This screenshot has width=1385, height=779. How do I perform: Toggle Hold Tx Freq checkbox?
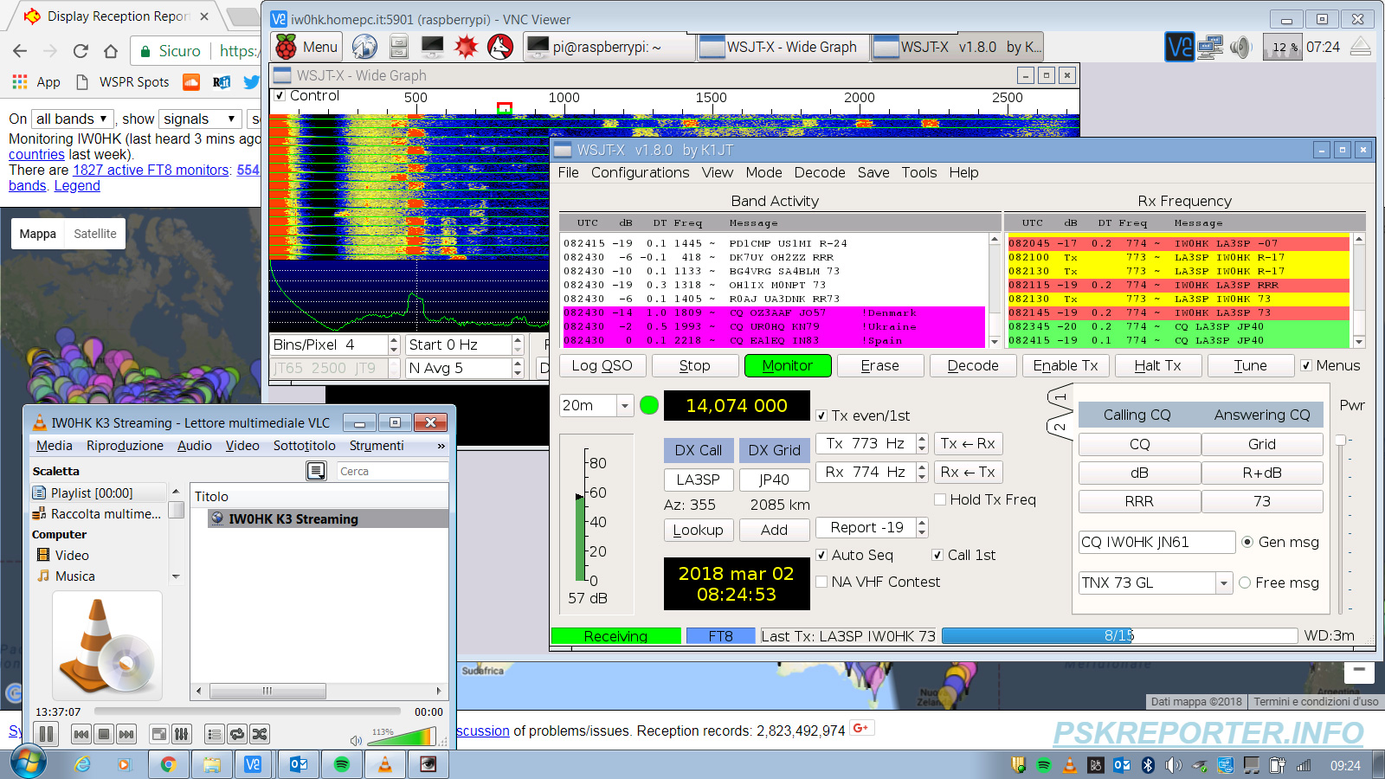[940, 499]
